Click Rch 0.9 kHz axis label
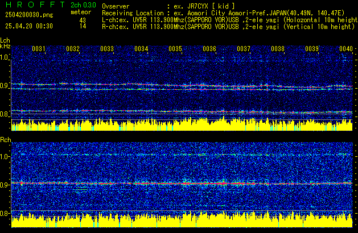358x233 pixels. coord(5,185)
